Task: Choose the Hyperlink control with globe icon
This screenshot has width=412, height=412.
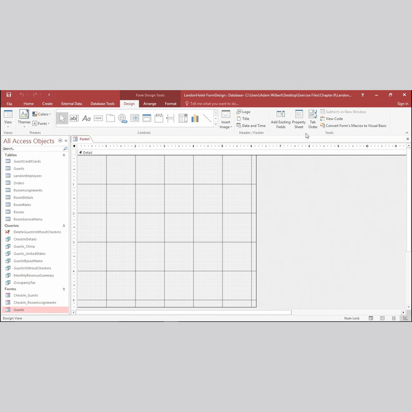Action: tap(123, 118)
